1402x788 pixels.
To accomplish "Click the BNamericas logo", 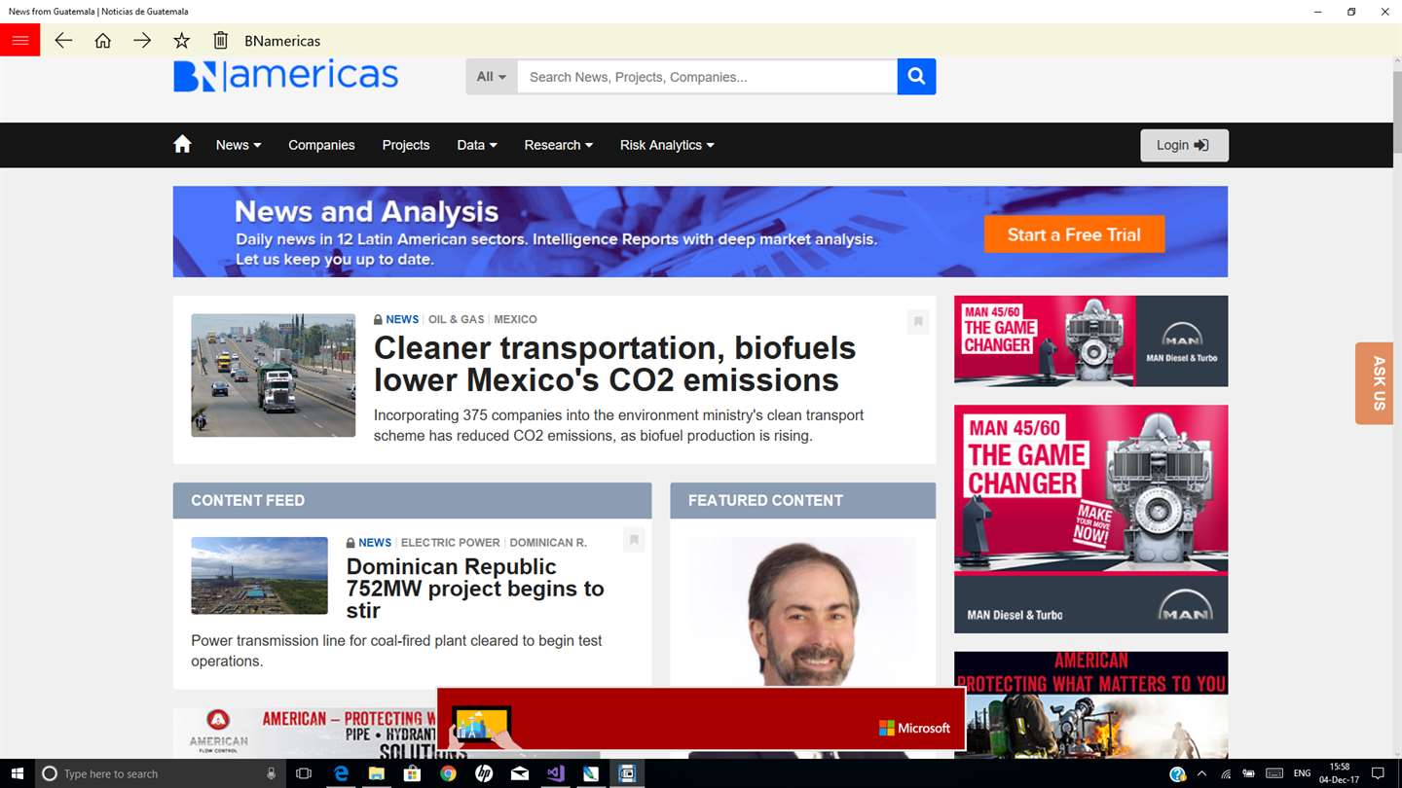I will point(285,75).
